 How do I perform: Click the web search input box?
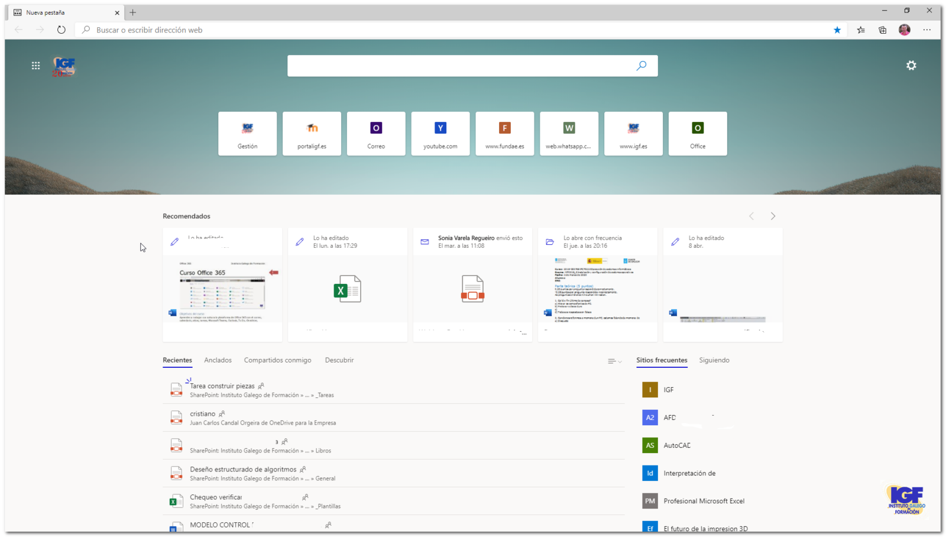pos(461,66)
